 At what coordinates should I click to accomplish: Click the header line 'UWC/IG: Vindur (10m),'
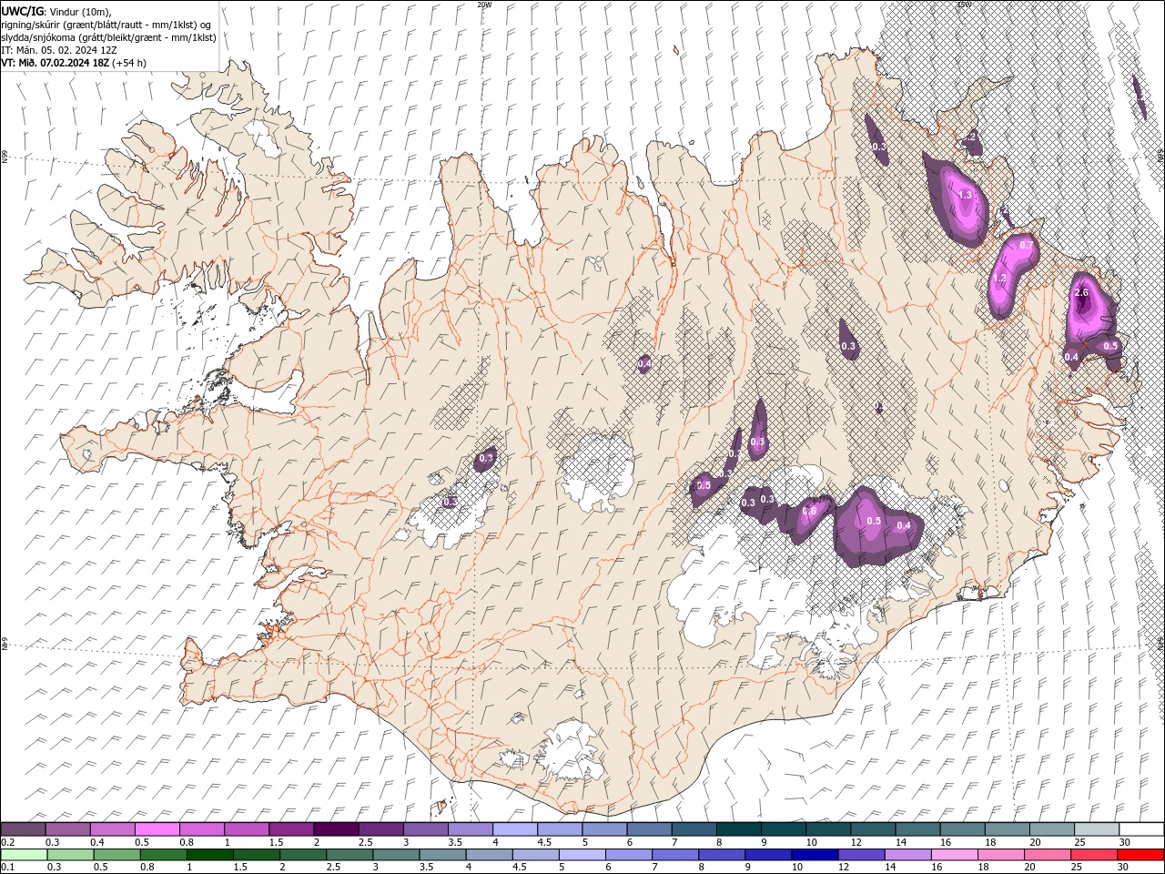click(56, 11)
